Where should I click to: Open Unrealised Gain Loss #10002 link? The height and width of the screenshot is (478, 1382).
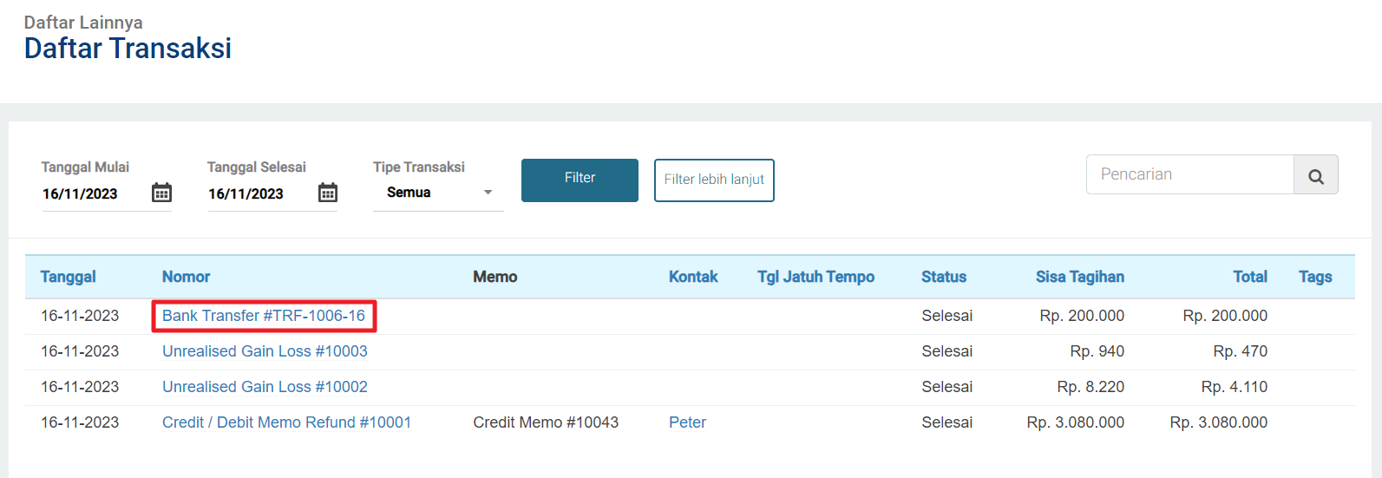coord(265,387)
